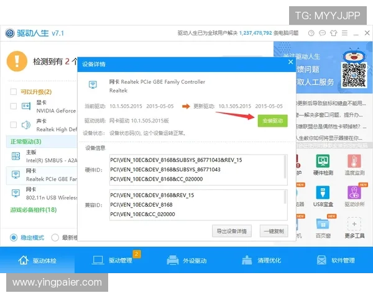
Task: Click the network device icon in dialog header
Action: point(93,84)
